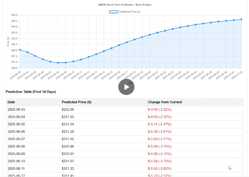This screenshot has height=177, width=249.
Task: Click the Price ($) y-axis title
Action: tap(8, 41)
